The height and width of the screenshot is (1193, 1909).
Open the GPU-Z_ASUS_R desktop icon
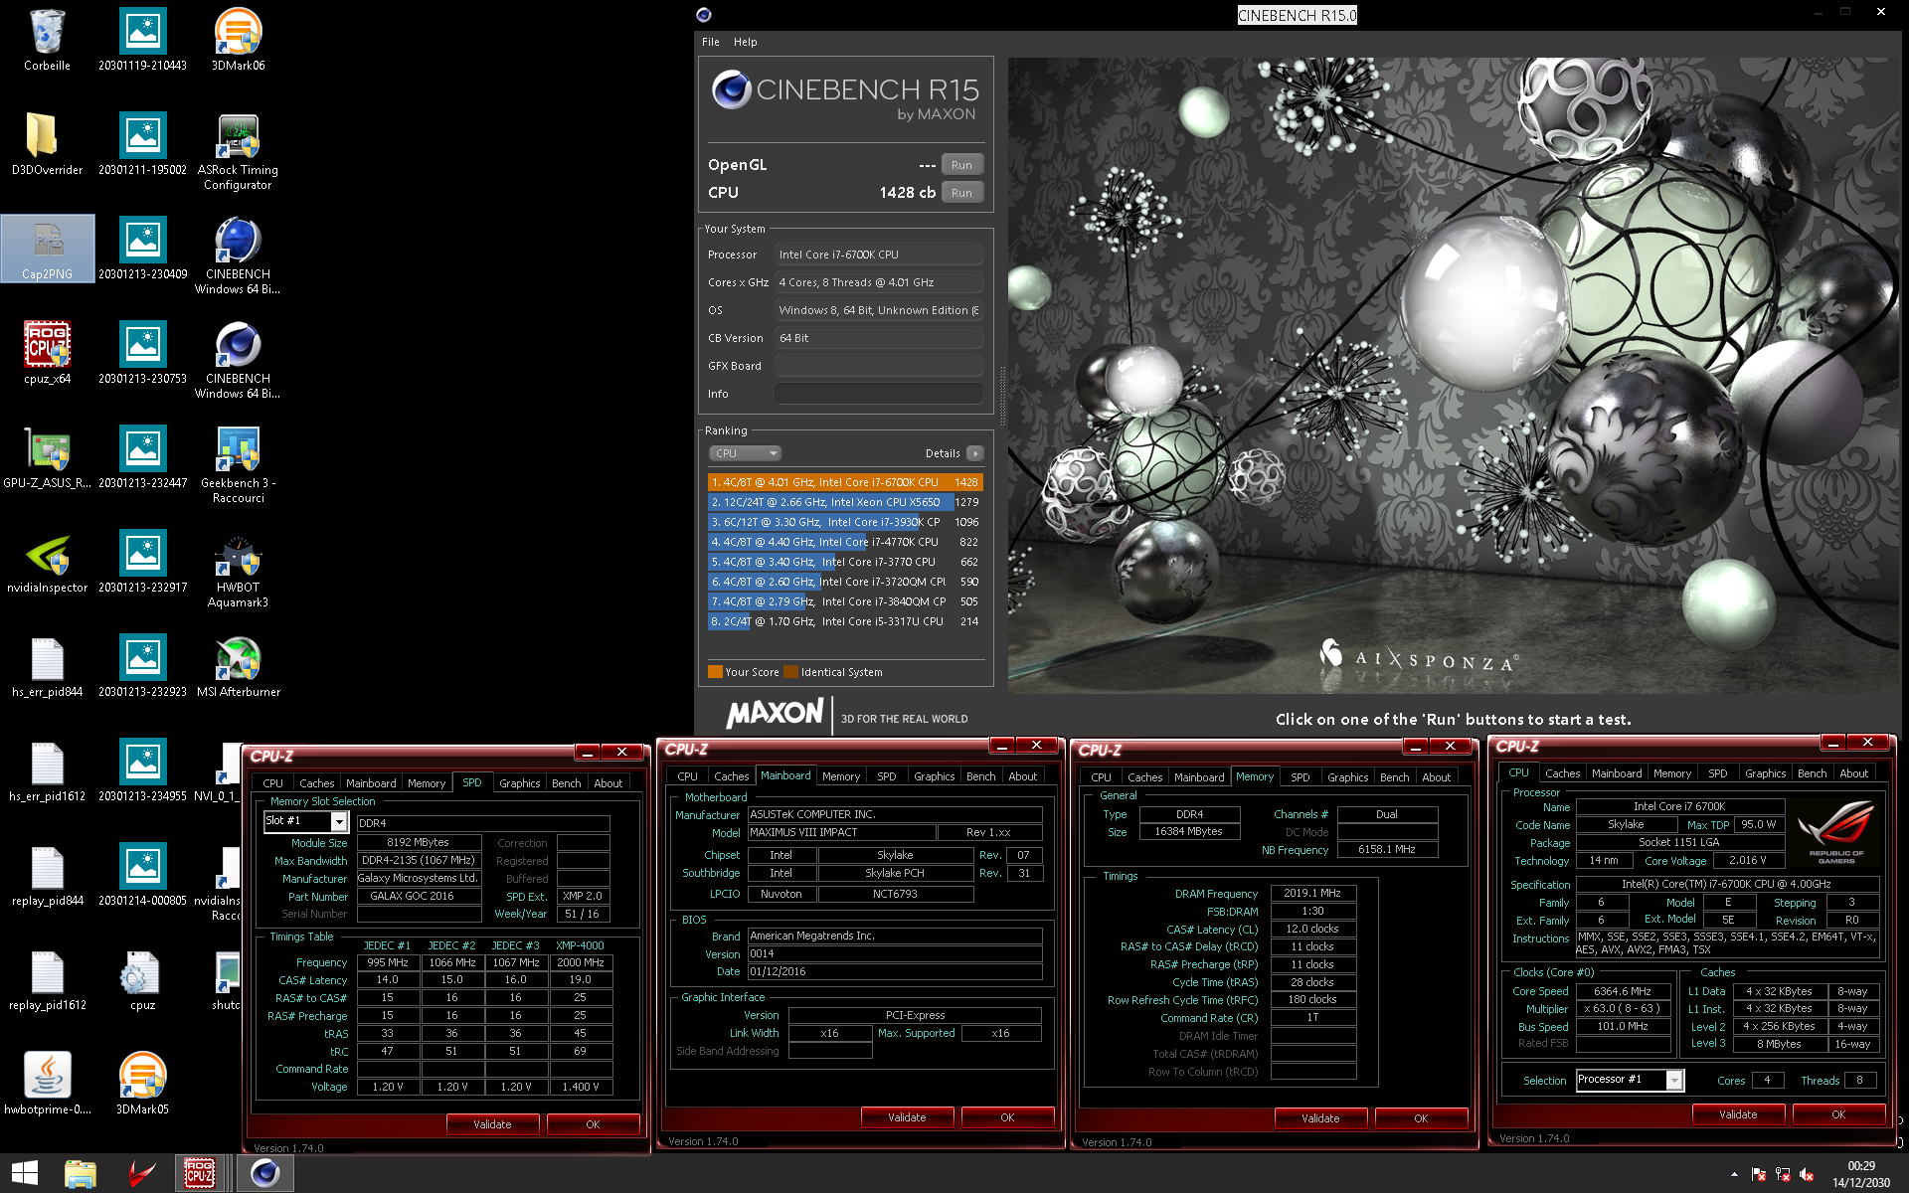[47, 458]
